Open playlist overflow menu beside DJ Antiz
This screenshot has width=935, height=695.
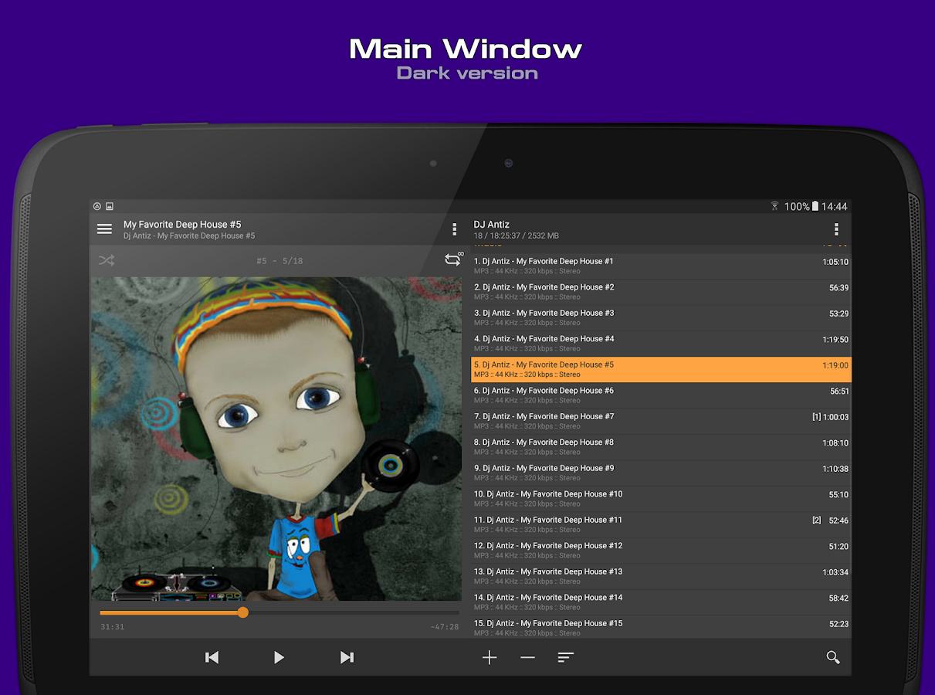coord(836,229)
